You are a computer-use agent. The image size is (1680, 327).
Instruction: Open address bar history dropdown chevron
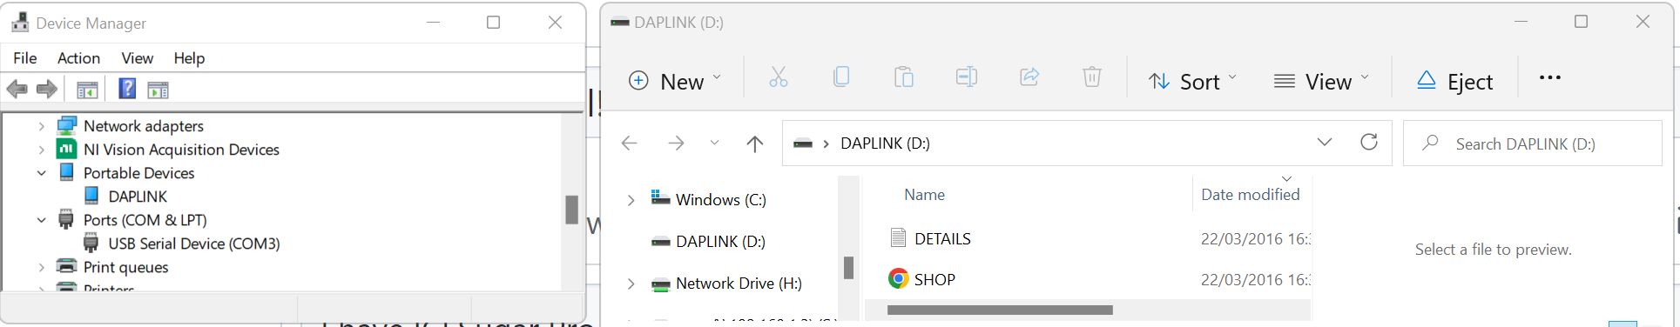tap(1325, 143)
